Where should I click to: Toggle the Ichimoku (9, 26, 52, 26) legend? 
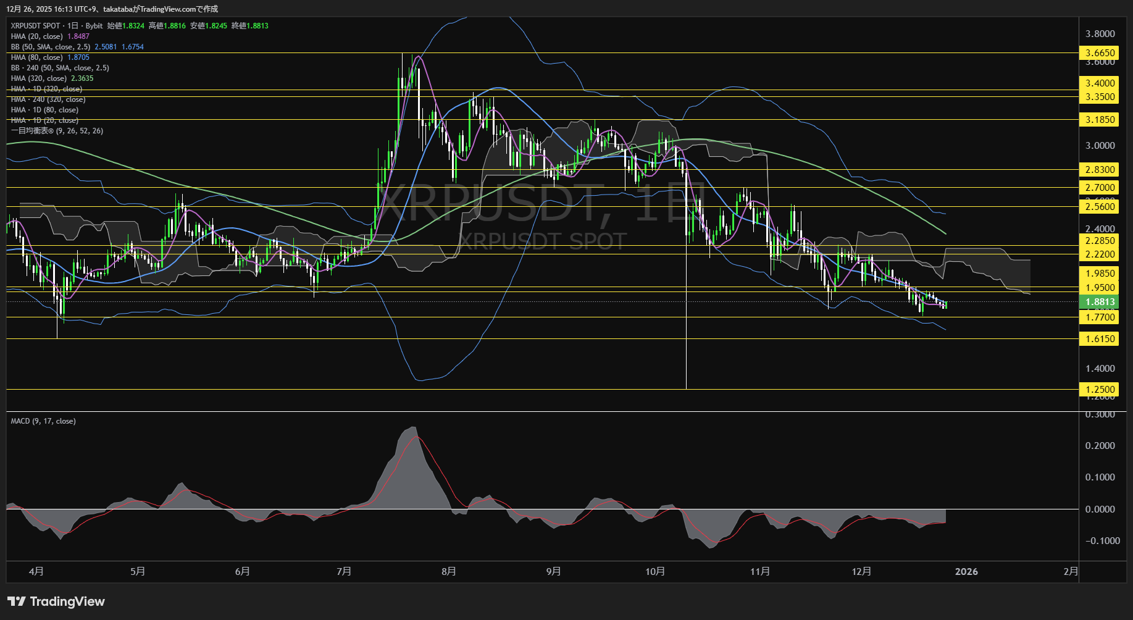pos(57,131)
